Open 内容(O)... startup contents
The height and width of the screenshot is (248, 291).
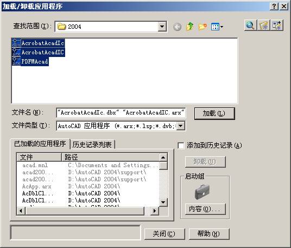(205, 209)
